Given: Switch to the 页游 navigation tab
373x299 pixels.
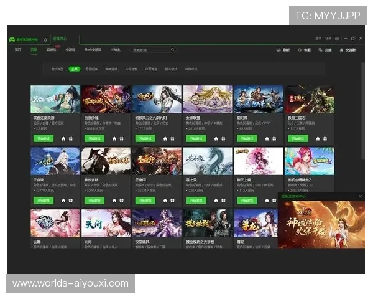Looking at the screenshot, I should click(x=34, y=50).
